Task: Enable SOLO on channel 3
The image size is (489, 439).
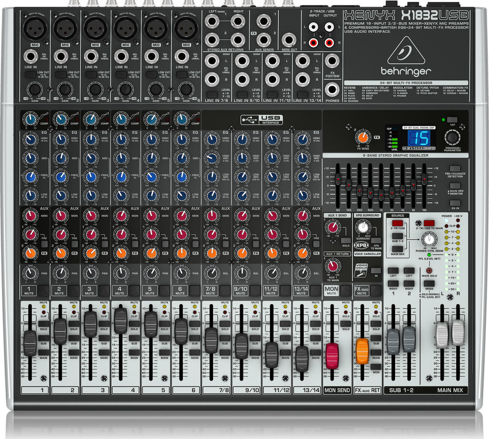Action: click(x=104, y=323)
